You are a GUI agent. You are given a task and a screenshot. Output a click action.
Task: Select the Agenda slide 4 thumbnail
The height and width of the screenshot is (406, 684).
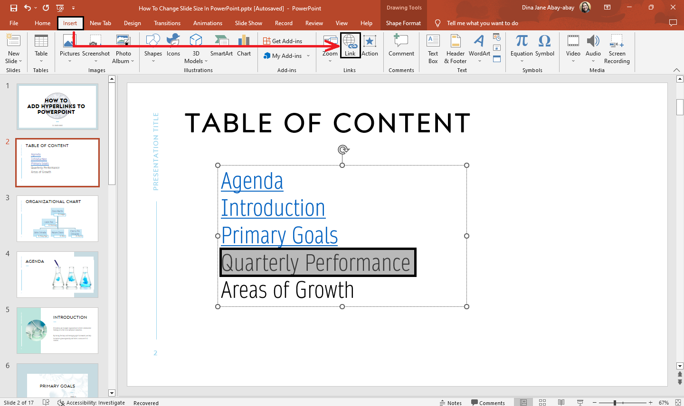[57, 275]
